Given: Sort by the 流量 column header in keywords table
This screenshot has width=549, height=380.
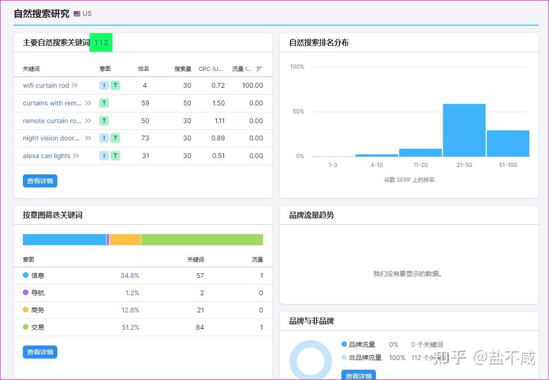Looking at the screenshot, I should pyautogui.click(x=242, y=69).
